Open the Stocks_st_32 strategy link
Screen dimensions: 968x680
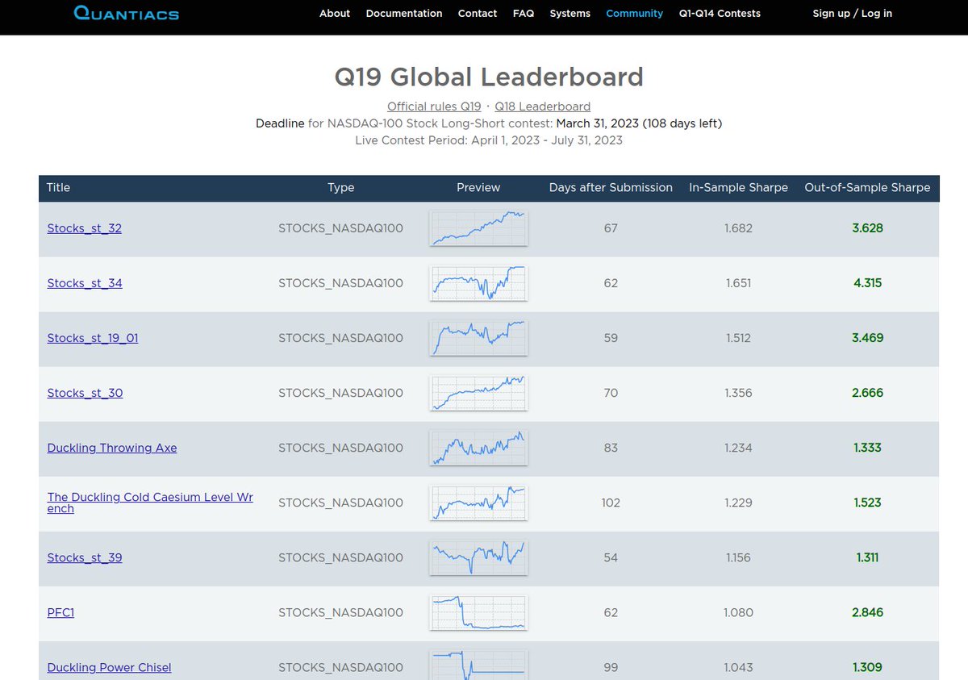tap(85, 228)
